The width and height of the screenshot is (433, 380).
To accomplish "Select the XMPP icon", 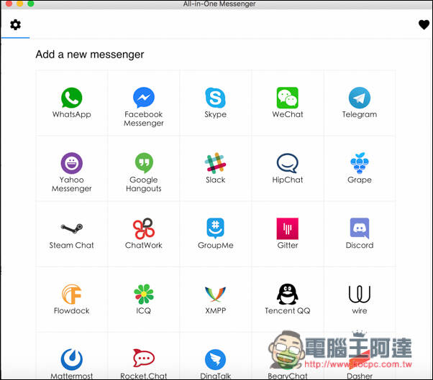I will click(215, 294).
